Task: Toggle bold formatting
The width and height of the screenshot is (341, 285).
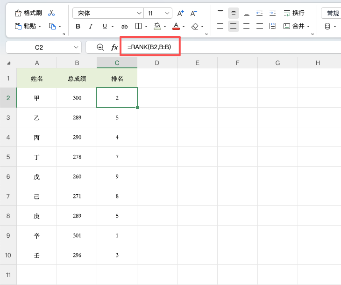Action: pos(78,27)
